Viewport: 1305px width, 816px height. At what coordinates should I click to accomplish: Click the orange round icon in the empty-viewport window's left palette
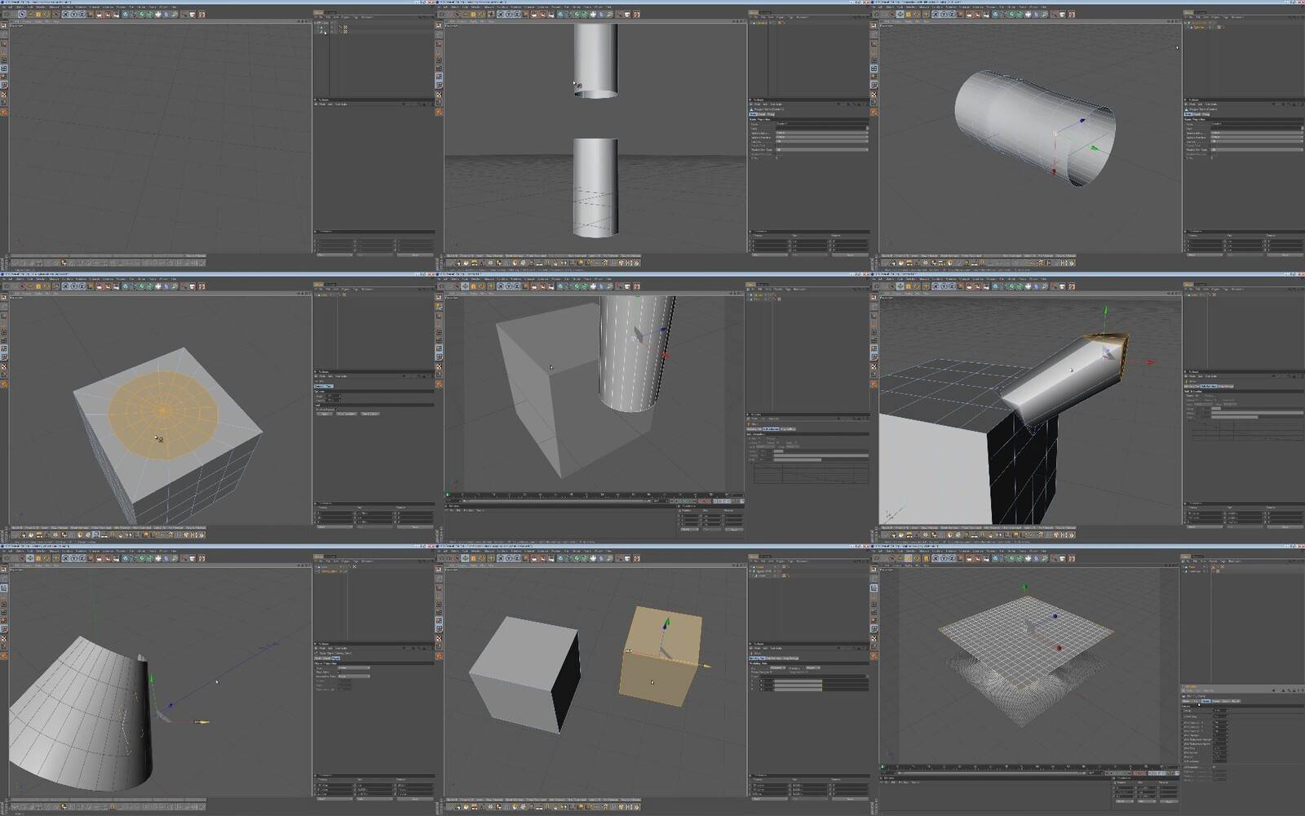[x=4, y=112]
